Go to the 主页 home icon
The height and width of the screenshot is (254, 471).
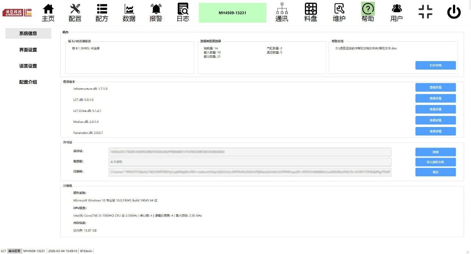pos(48,13)
